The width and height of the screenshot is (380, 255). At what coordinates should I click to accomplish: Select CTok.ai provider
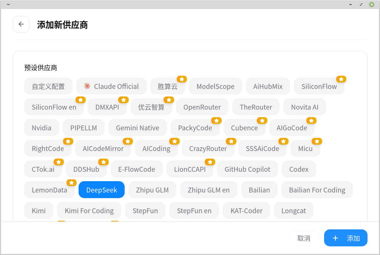(x=43, y=169)
